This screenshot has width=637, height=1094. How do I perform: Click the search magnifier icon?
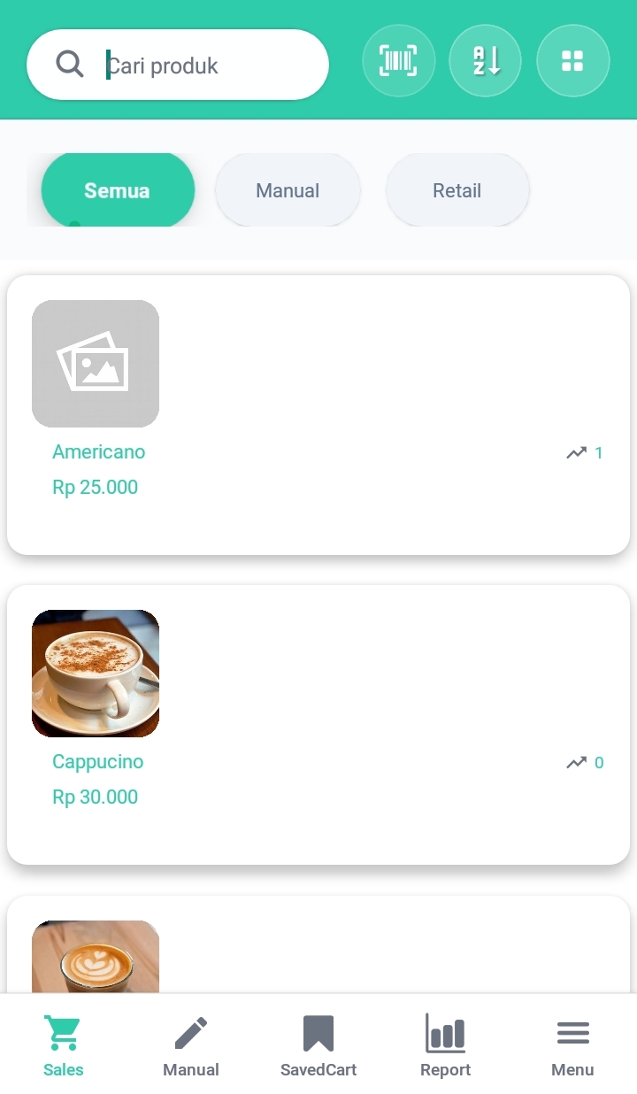click(69, 65)
